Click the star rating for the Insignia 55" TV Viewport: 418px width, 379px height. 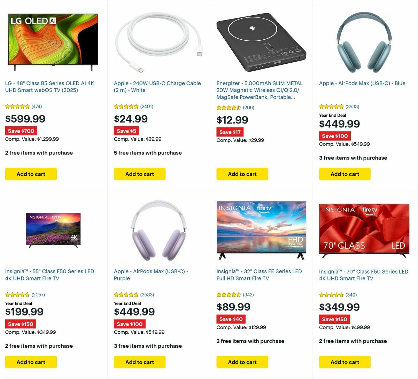click(17, 294)
